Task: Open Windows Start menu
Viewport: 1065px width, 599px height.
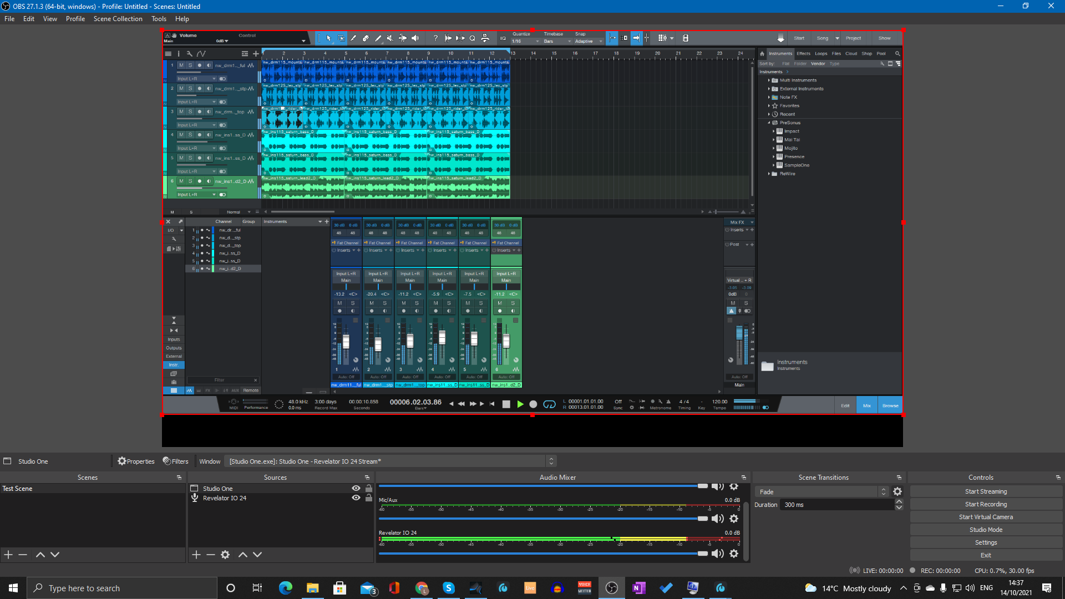Action: 13,588
